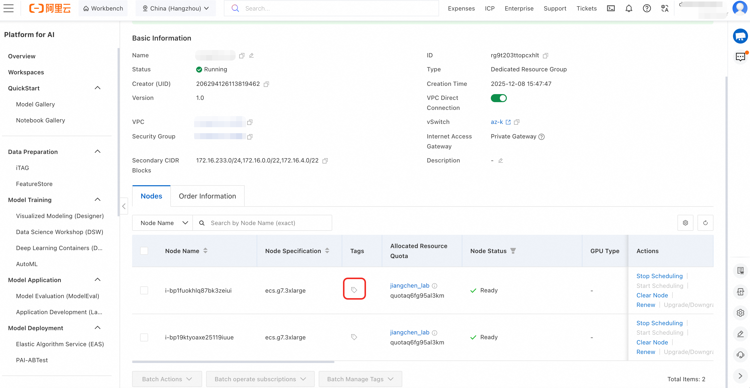Disable VPC Direct Connection toggle
Viewport: 750px width, 388px height.
pos(498,98)
